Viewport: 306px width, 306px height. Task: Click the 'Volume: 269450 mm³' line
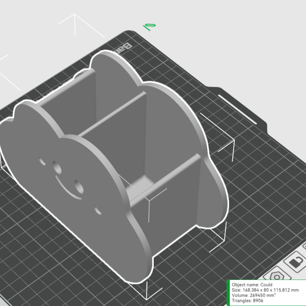(x=254, y=295)
